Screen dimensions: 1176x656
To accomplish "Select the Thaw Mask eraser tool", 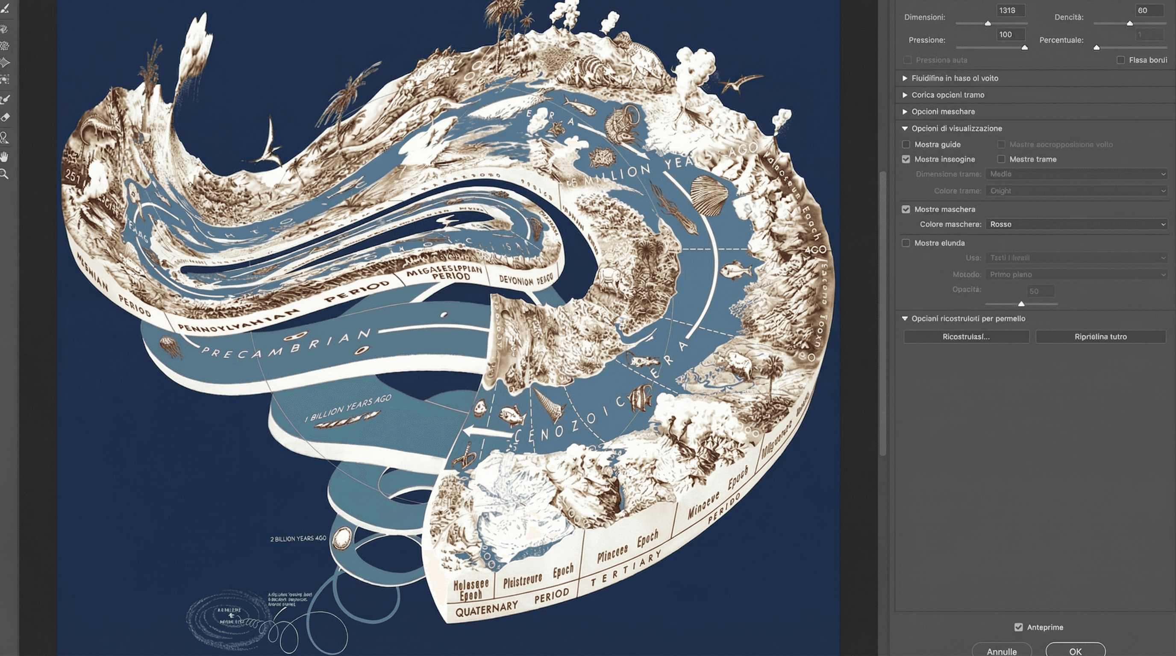I will coord(5,117).
